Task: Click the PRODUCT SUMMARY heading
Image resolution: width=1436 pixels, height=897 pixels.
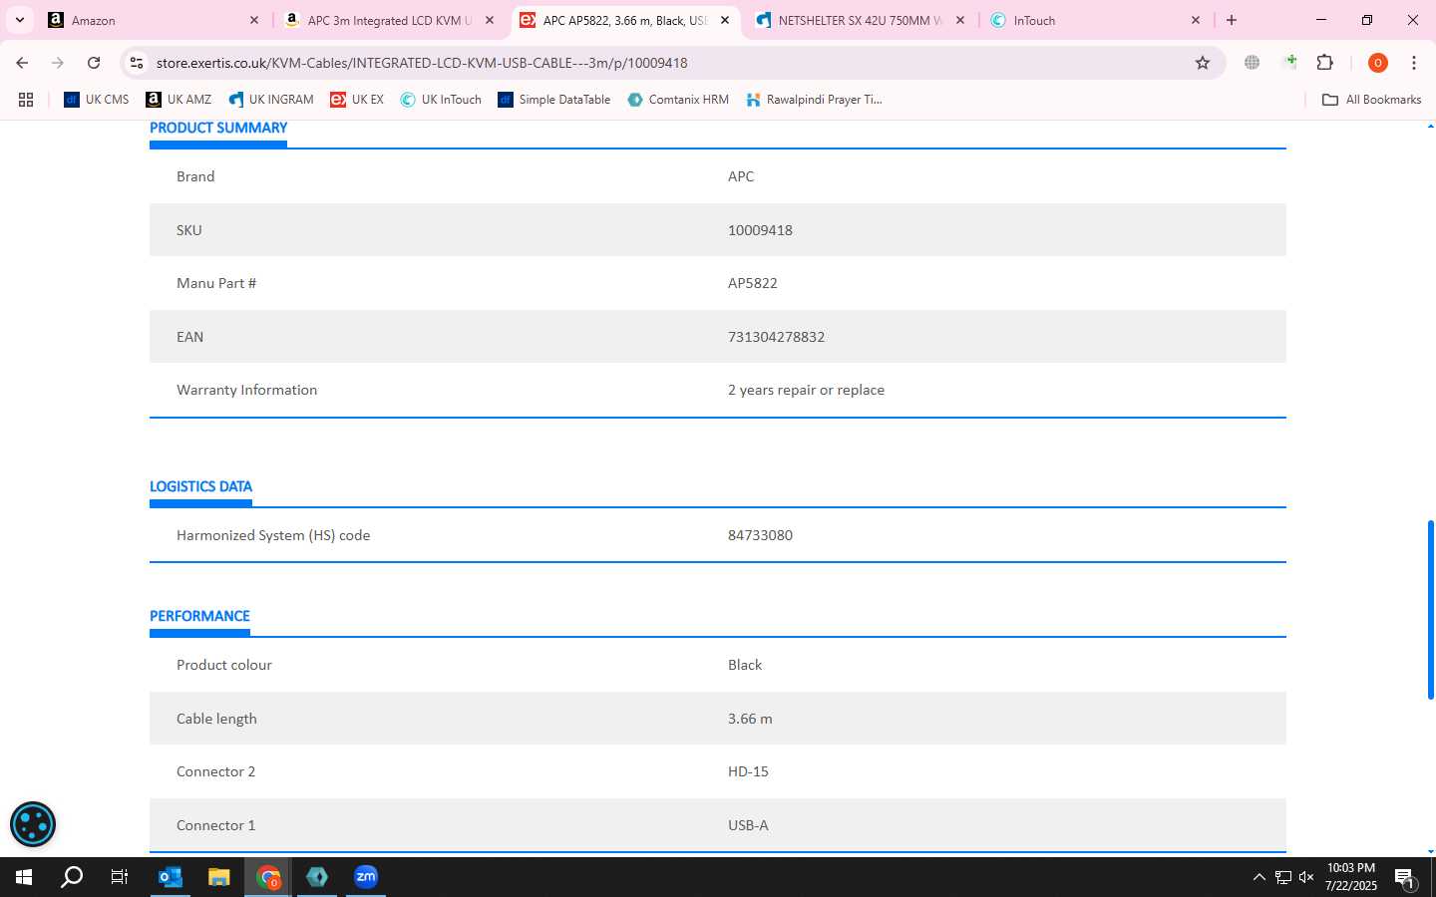Action: [x=218, y=128]
